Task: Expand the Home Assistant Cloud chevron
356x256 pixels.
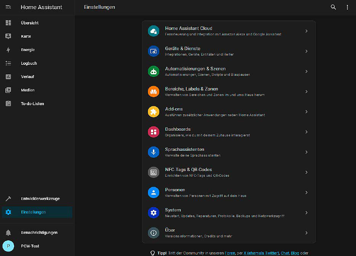Action: click(x=306, y=31)
